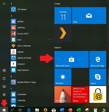Open the Mail tile
109x112 pixels.
click(x=89, y=16)
